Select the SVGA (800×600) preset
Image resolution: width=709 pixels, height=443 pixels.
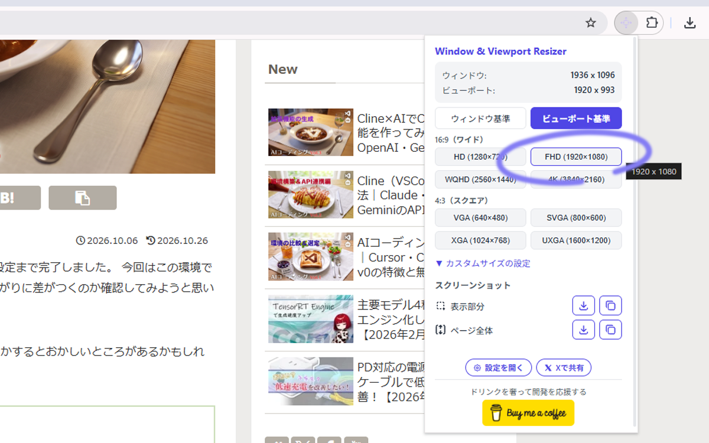576,217
